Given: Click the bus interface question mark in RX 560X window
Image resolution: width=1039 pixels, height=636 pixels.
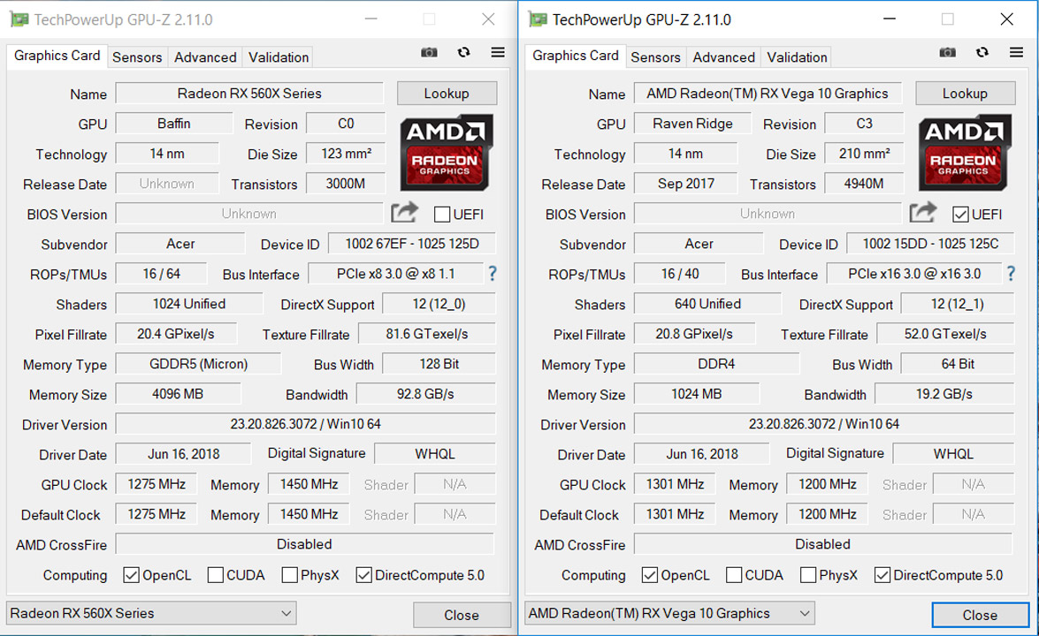Looking at the screenshot, I should coord(493,273).
